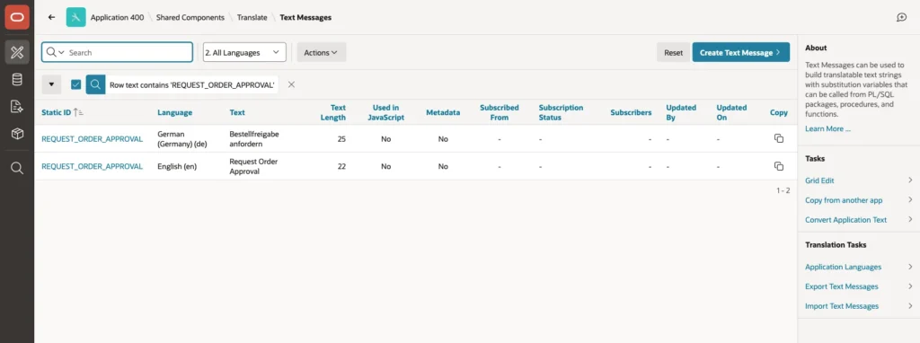Expand Copy from another app chevron
The width and height of the screenshot is (920, 343).
point(909,200)
